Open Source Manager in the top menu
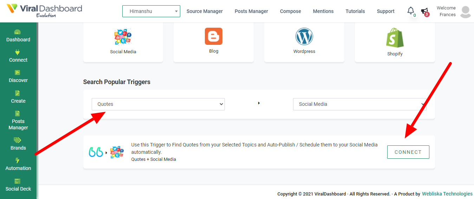The height and width of the screenshot is (199, 474). [204, 11]
